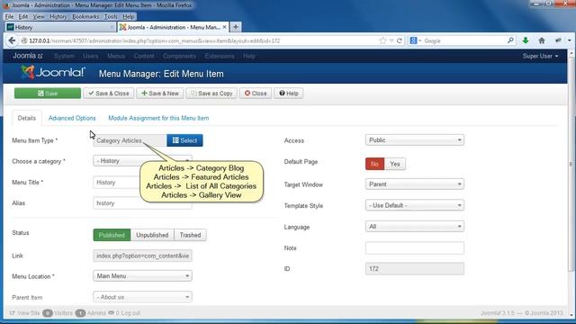Click the browser back arrow
576x324 pixels.
[x=12, y=40]
